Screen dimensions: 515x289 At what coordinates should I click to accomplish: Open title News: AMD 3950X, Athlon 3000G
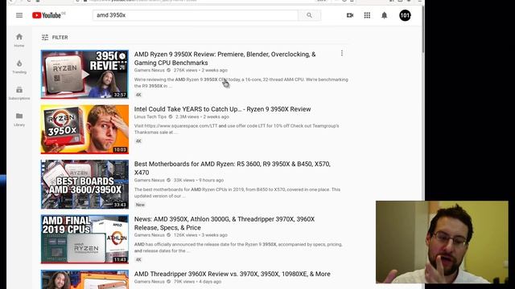click(x=225, y=223)
